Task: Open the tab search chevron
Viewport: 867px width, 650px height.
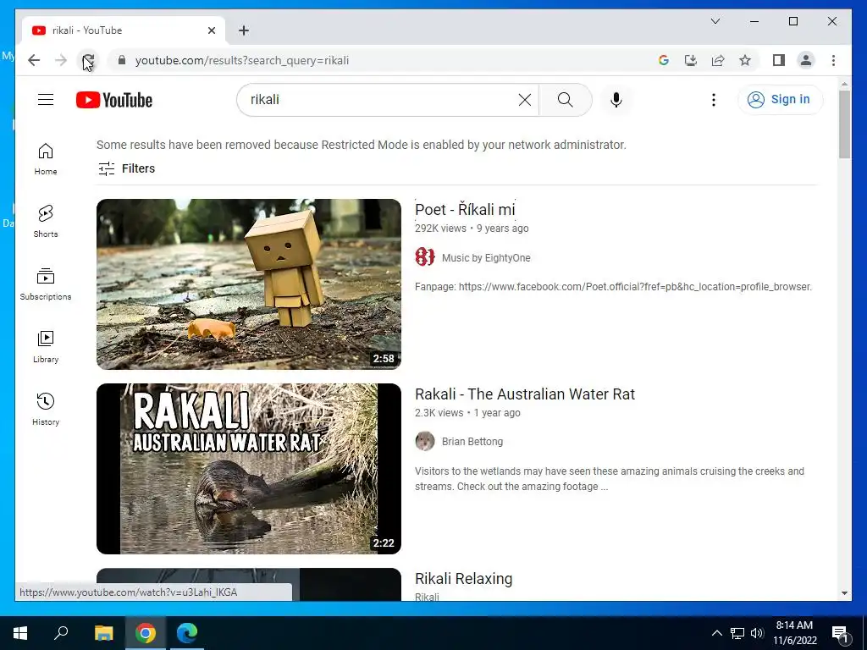Action: pyautogui.click(x=715, y=21)
